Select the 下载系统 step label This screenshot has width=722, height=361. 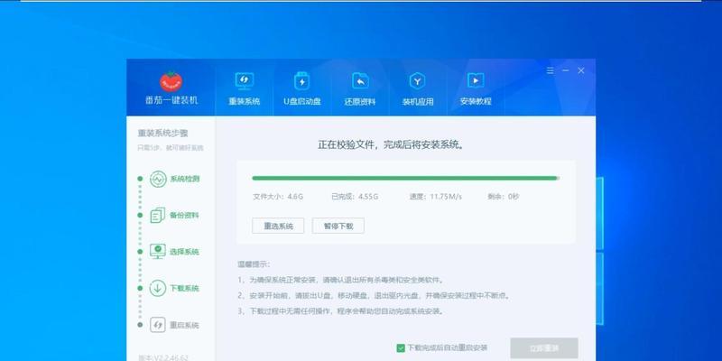click(x=185, y=288)
